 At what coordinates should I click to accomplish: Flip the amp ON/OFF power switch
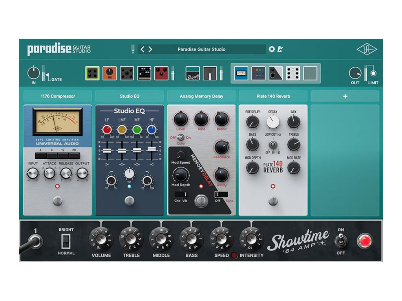[341, 241]
